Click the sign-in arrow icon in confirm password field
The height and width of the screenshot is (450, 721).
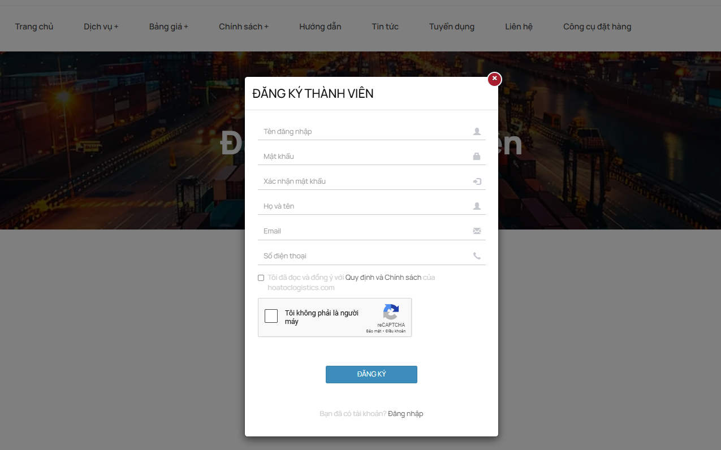pos(477,181)
